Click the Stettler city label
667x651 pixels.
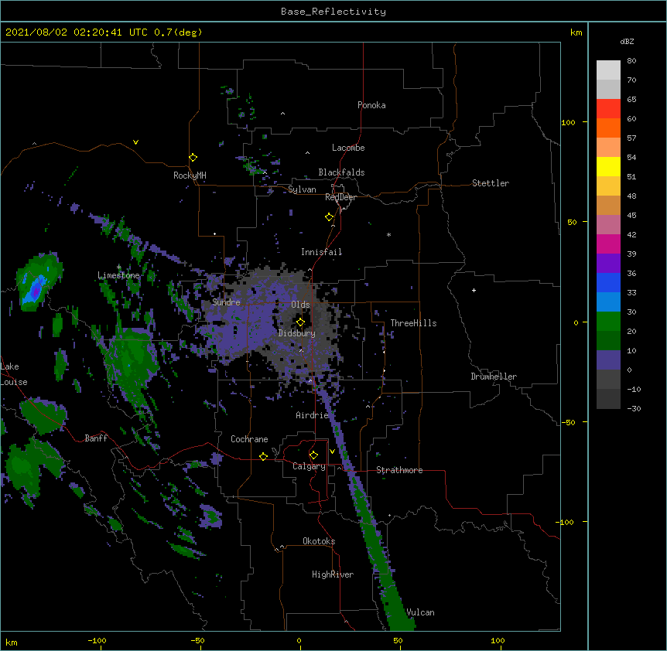[490, 183]
